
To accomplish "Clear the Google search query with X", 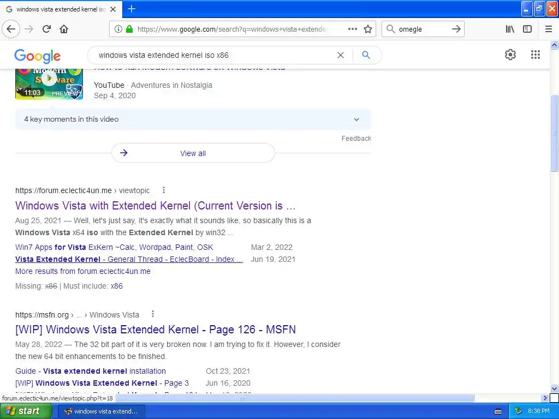I will point(341,55).
